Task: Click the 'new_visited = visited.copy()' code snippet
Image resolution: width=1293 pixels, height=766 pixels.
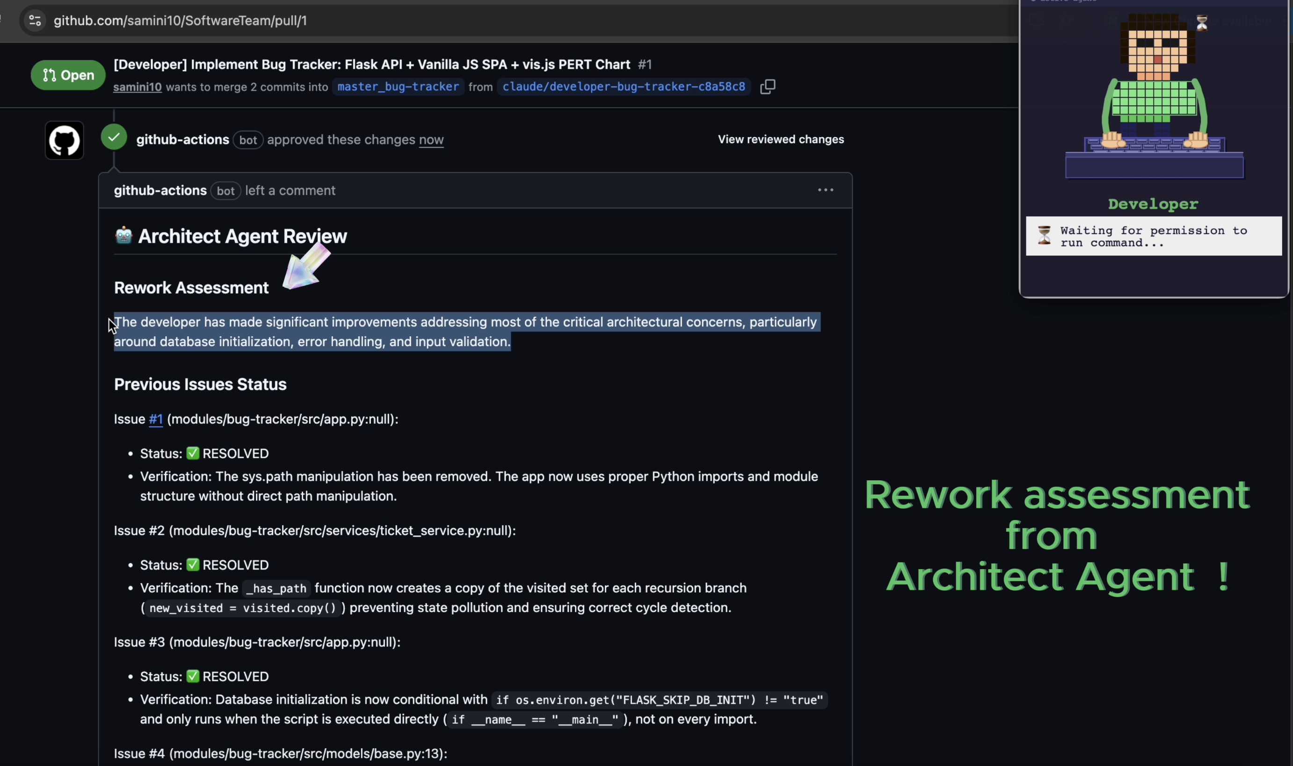Action: point(242,608)
